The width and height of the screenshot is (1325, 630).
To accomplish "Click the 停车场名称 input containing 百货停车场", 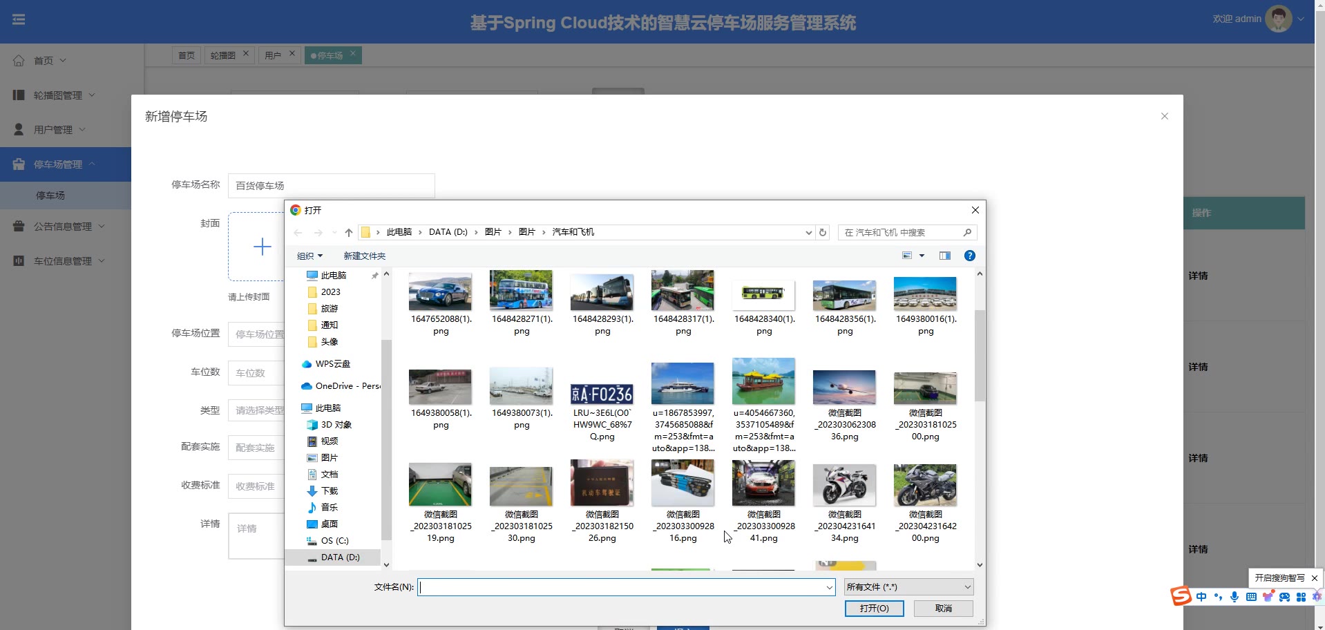I will point(332,186).
